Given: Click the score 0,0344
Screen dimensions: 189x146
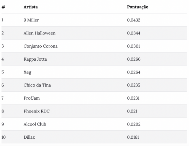Looking at the screenshot, I should point(134,33).
